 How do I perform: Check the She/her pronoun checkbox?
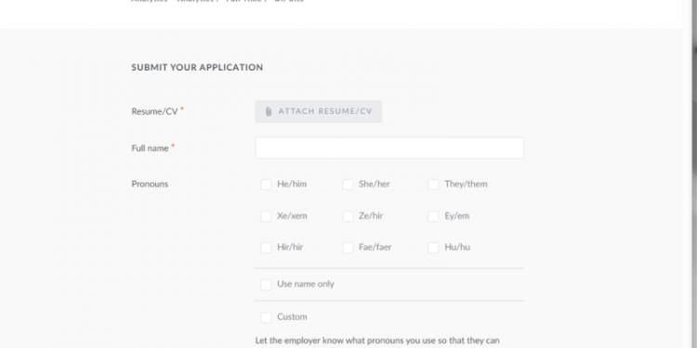(x=348, y=185)
